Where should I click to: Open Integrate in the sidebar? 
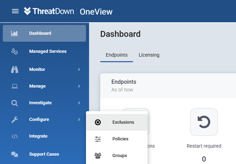click(45, 136)
